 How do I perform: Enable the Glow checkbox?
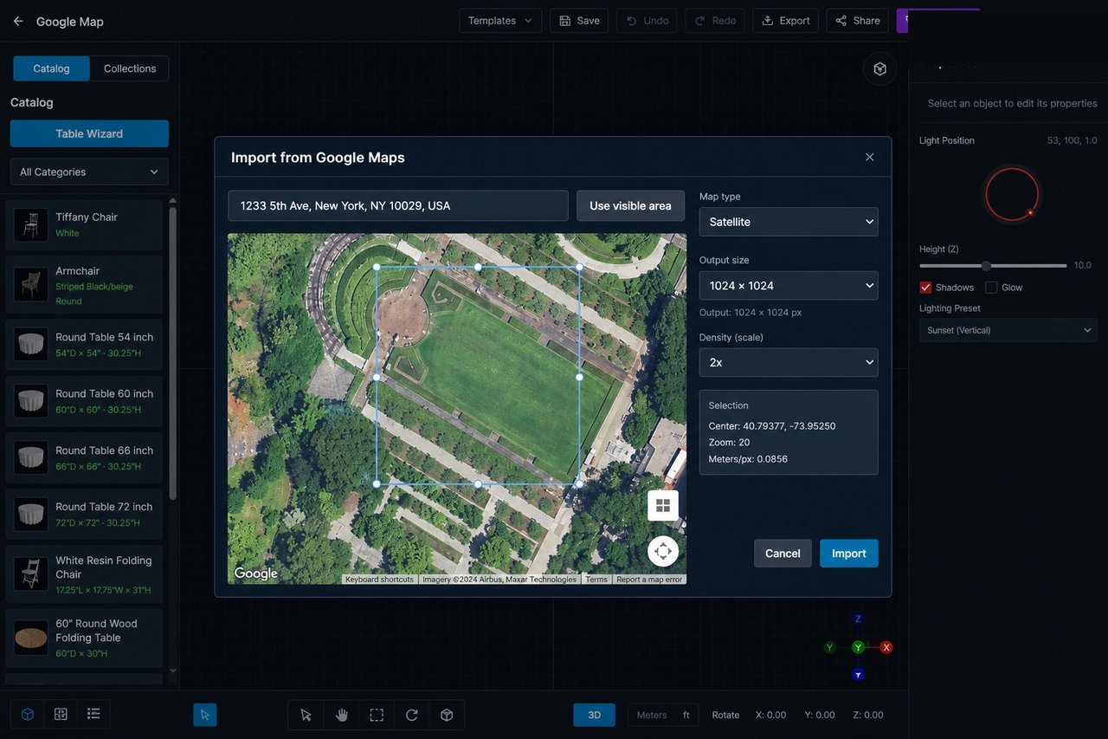point(991,288)
